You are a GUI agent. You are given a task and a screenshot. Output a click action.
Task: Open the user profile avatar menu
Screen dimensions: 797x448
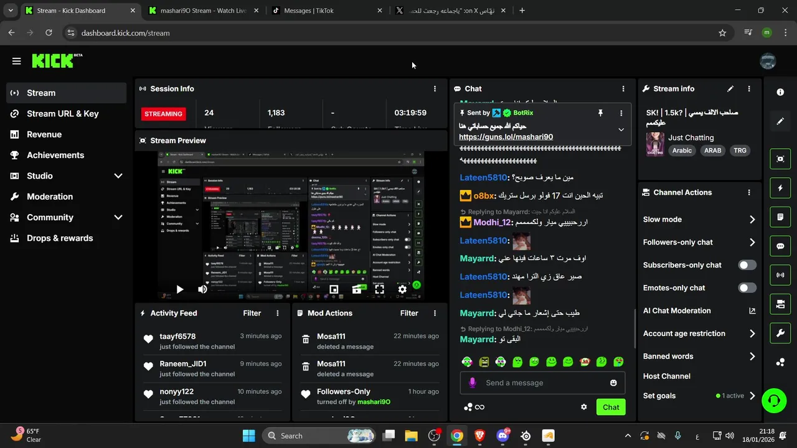[768, 61]
